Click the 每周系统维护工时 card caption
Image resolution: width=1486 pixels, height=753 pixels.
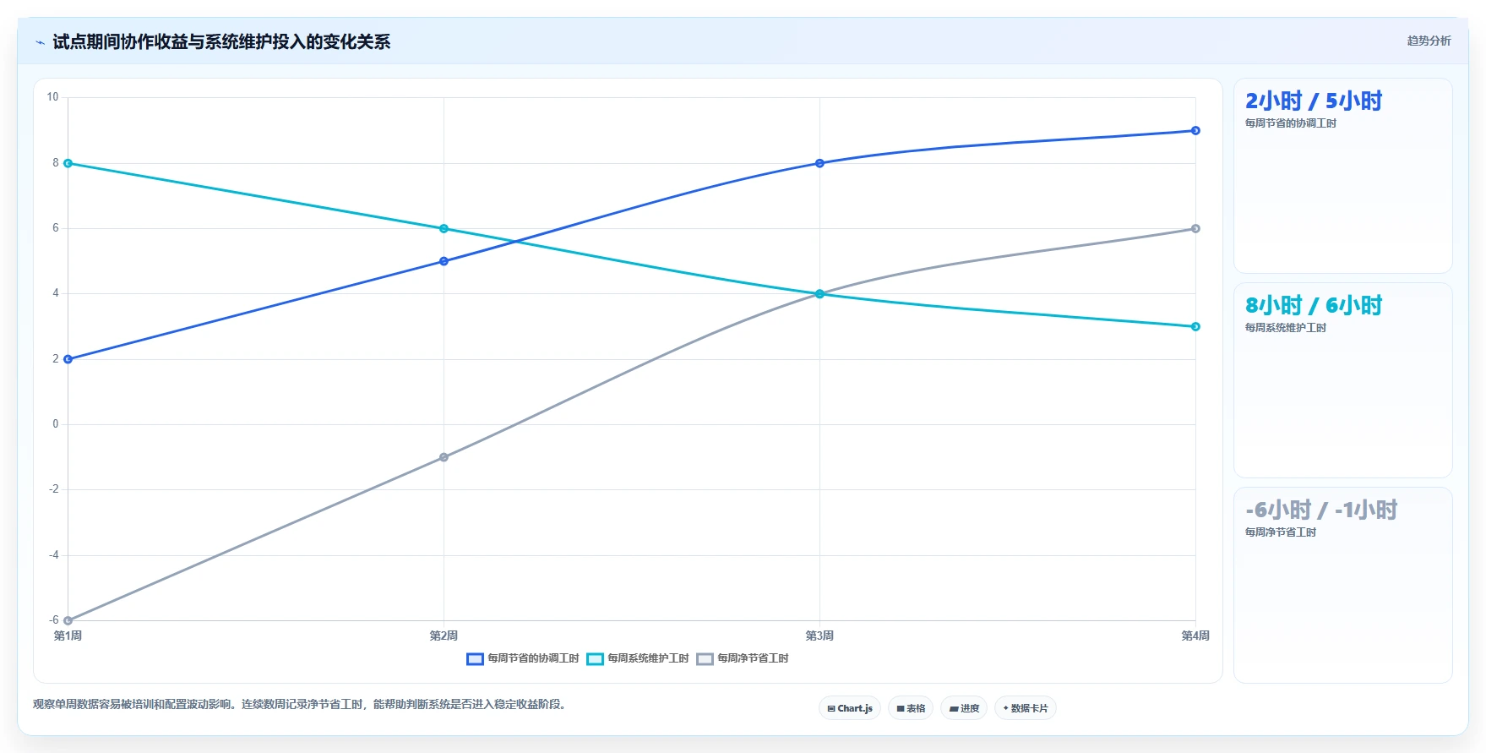(x=1285, y=328)
